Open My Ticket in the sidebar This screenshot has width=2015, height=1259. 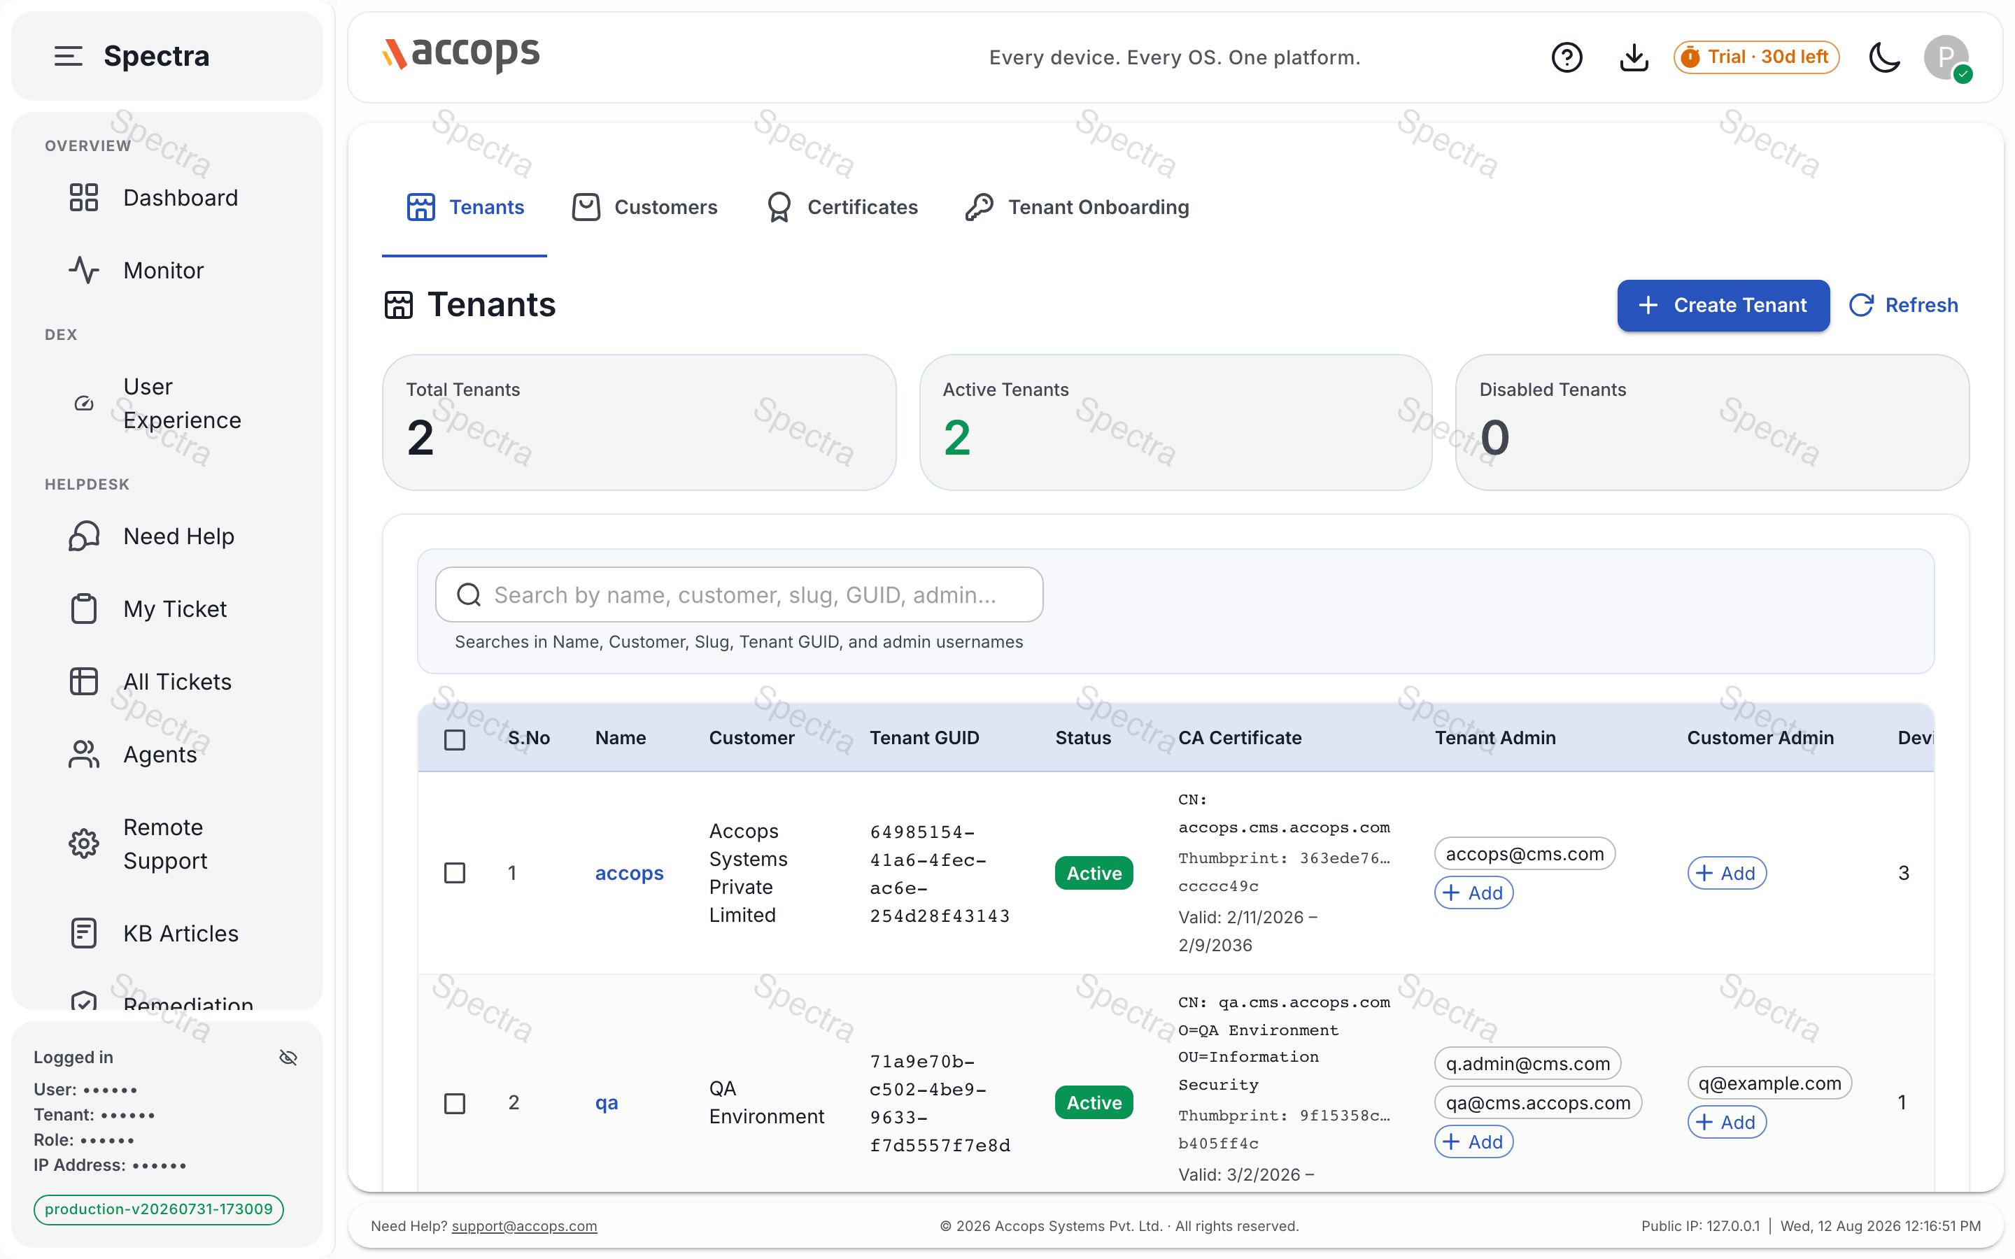click(x=167, y=609)
